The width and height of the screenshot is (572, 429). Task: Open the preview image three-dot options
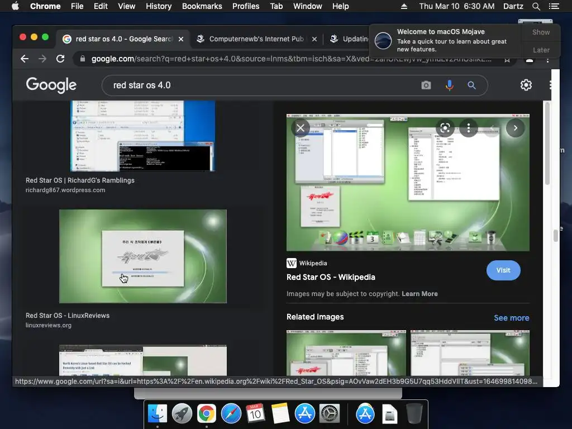(469, 128)
